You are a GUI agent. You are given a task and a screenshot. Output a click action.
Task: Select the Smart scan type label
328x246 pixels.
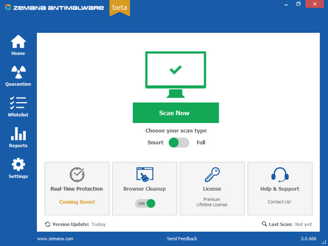pos(155,142)
